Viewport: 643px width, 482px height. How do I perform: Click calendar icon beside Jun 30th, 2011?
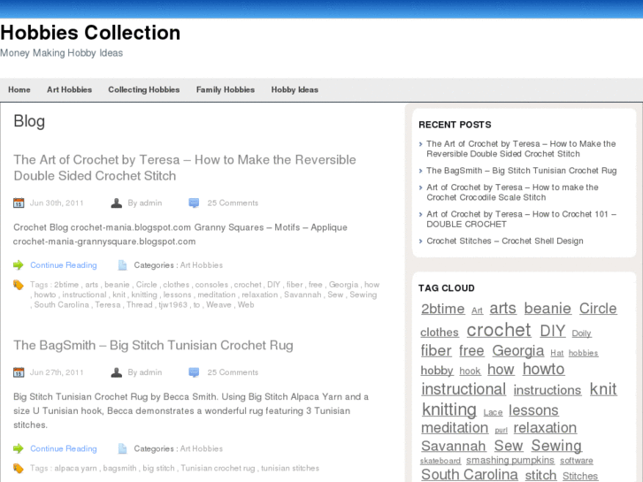coord(19,203)
